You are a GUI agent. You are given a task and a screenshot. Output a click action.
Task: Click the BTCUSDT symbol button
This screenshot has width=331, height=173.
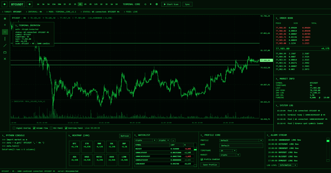click(x=17, y=4)
